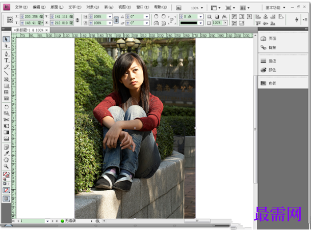
Task: Toggle constrain width and height link
Action: point(77,20)
